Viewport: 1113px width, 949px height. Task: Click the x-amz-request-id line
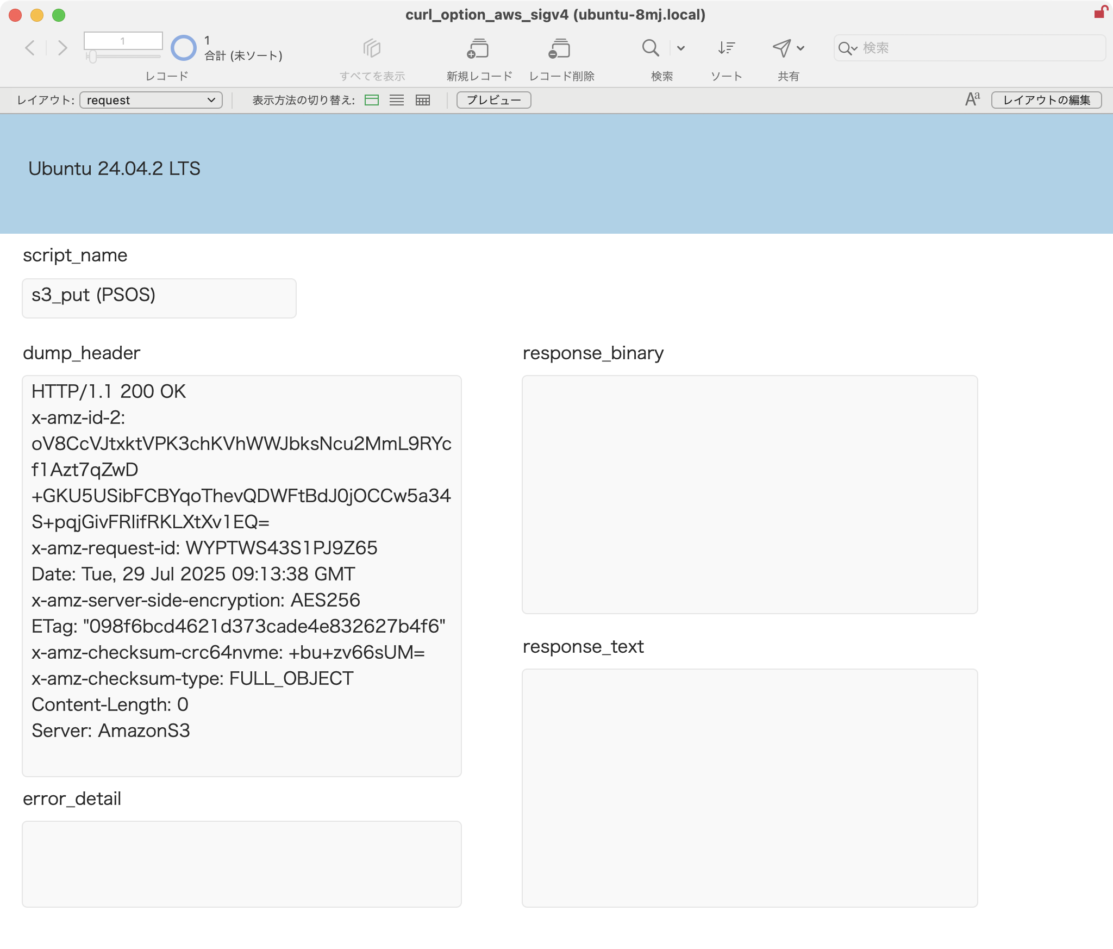click(204, 548)
